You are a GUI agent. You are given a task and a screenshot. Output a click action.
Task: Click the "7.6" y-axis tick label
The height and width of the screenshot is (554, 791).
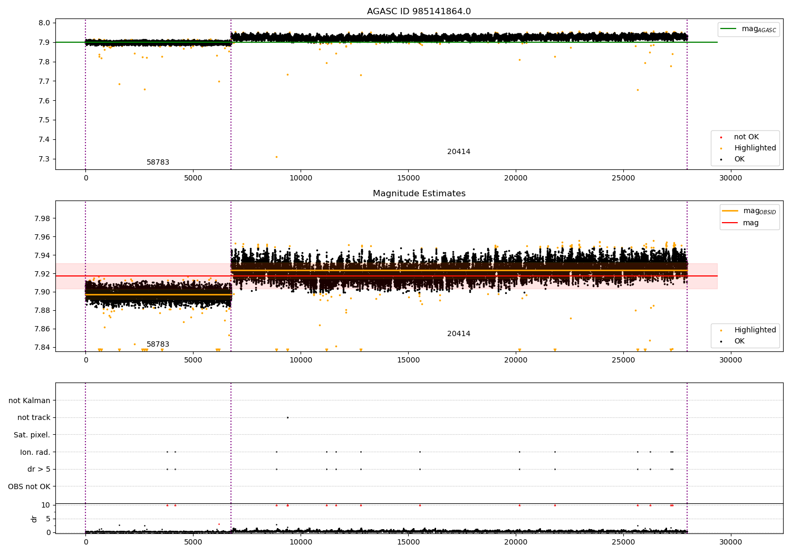(45, 101)
